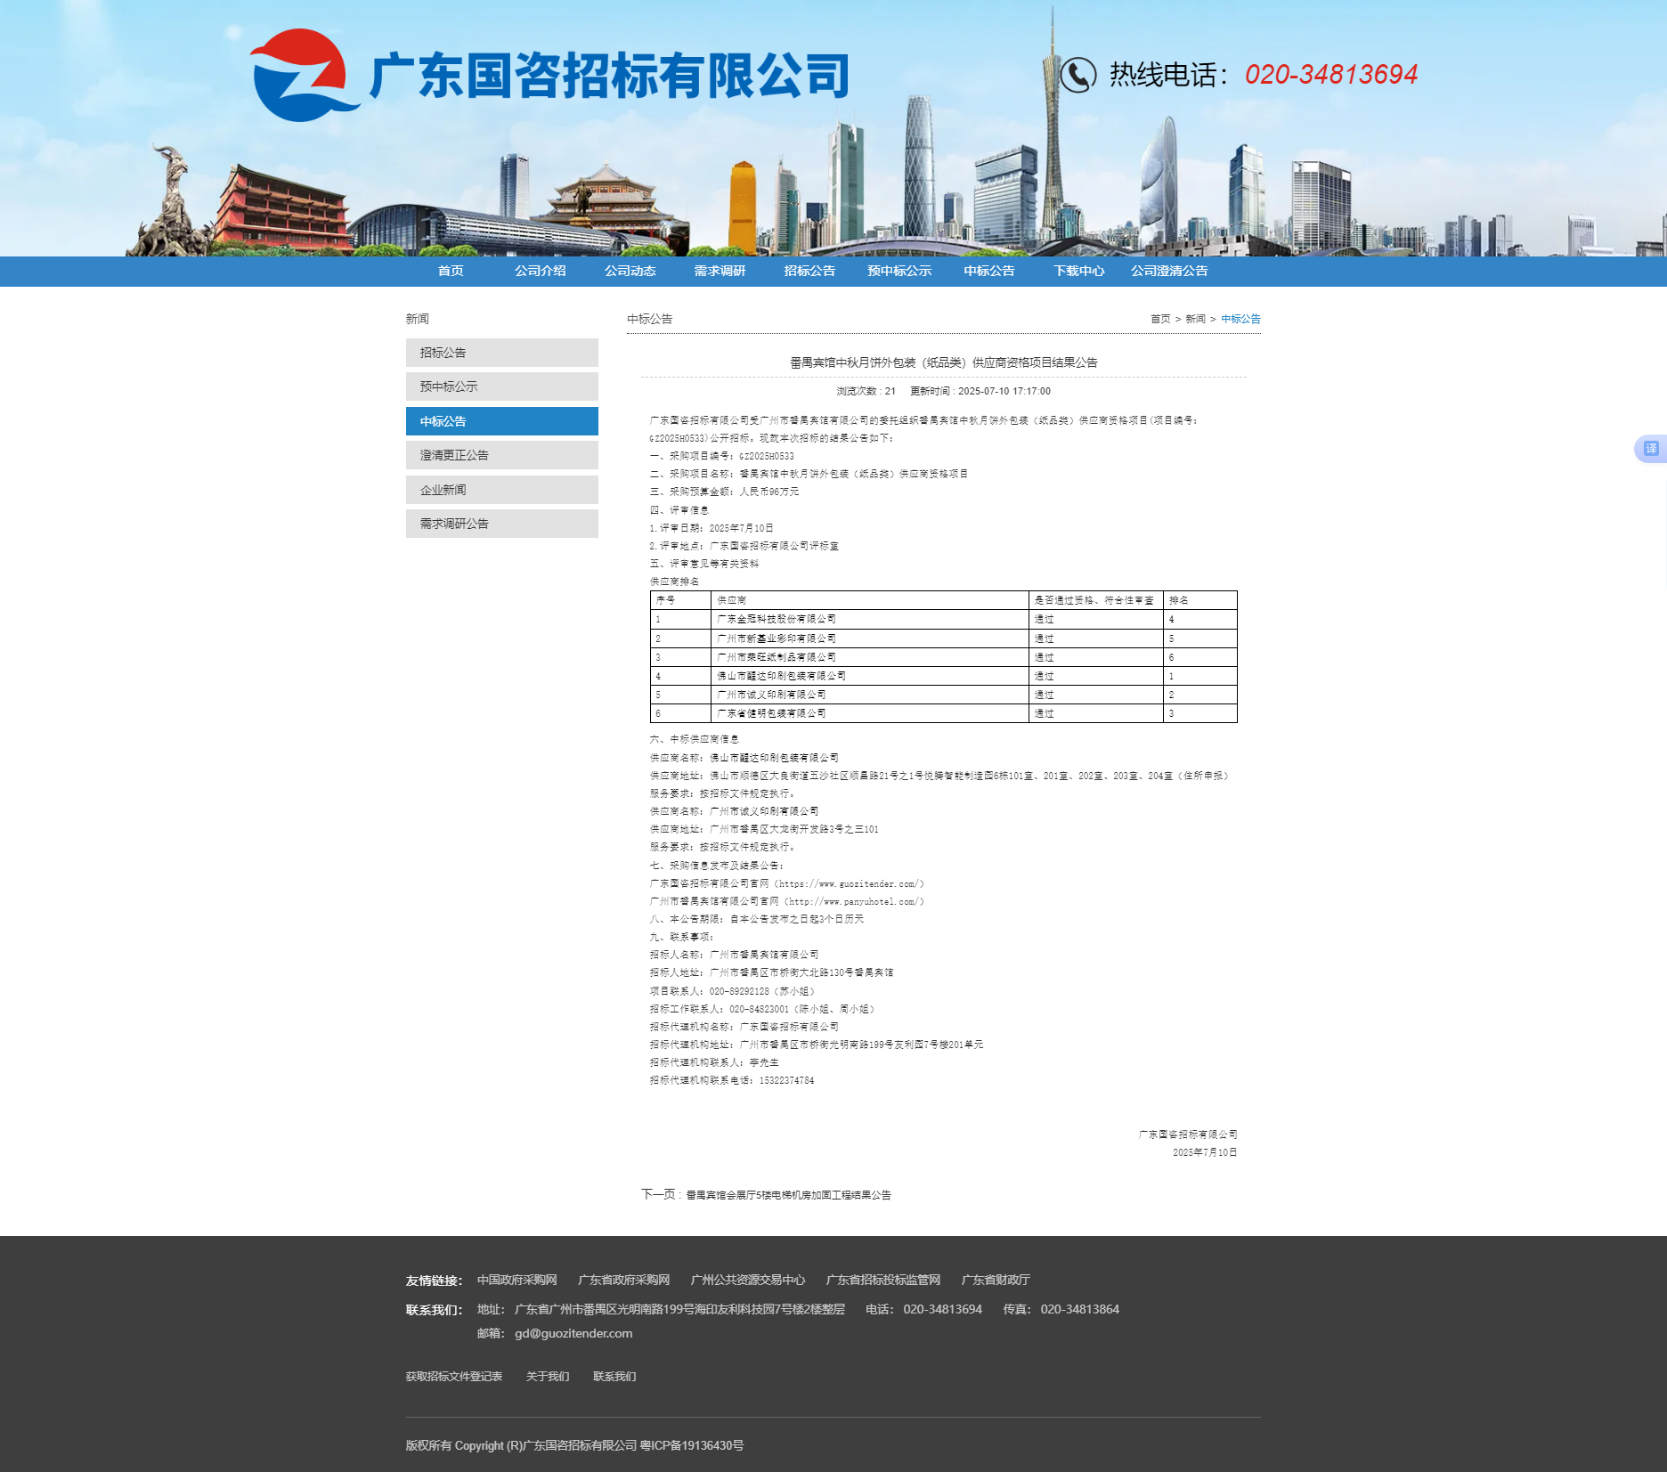Click the floating translate icon
Viewport: 1667px width, 1472px height.
[1650, 449]
